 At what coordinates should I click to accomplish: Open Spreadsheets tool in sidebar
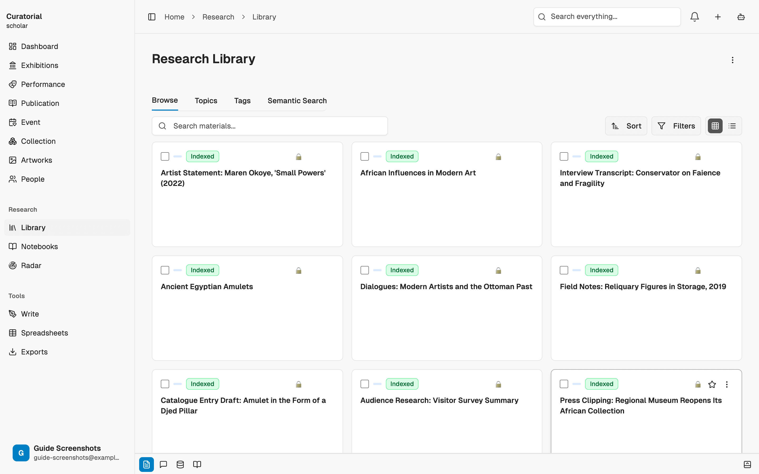coord(67,333)
